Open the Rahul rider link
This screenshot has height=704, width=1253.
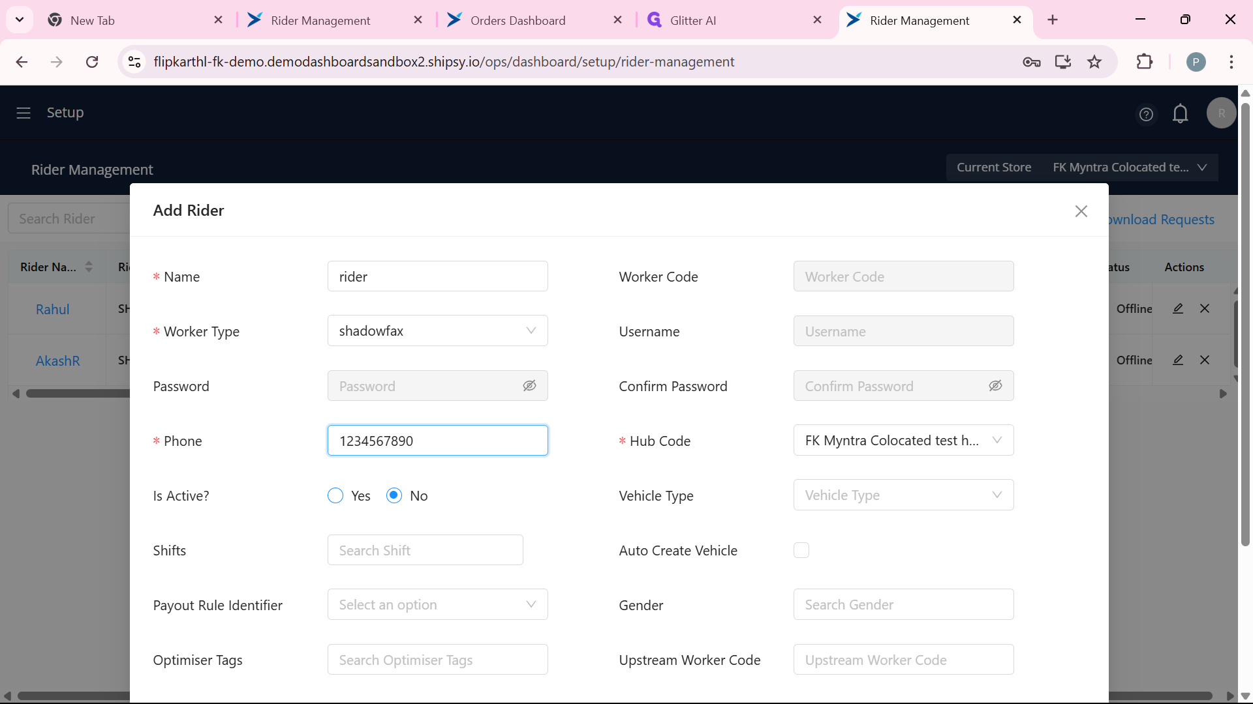coord(52,310)
